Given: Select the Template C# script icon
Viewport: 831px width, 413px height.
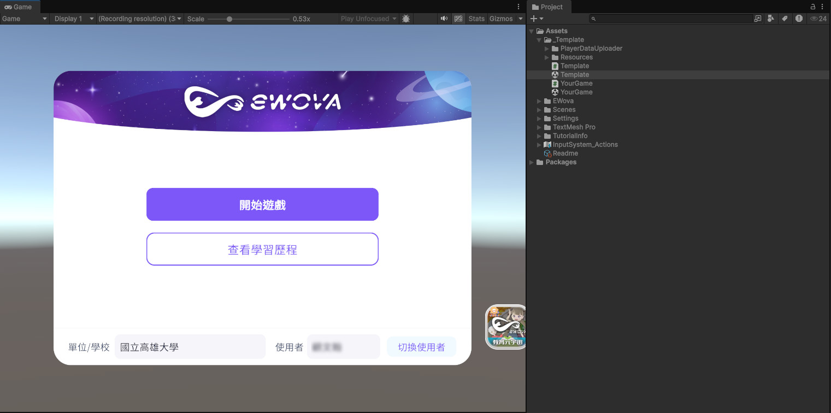Looking at the screenshot, I should pos(555,66).
